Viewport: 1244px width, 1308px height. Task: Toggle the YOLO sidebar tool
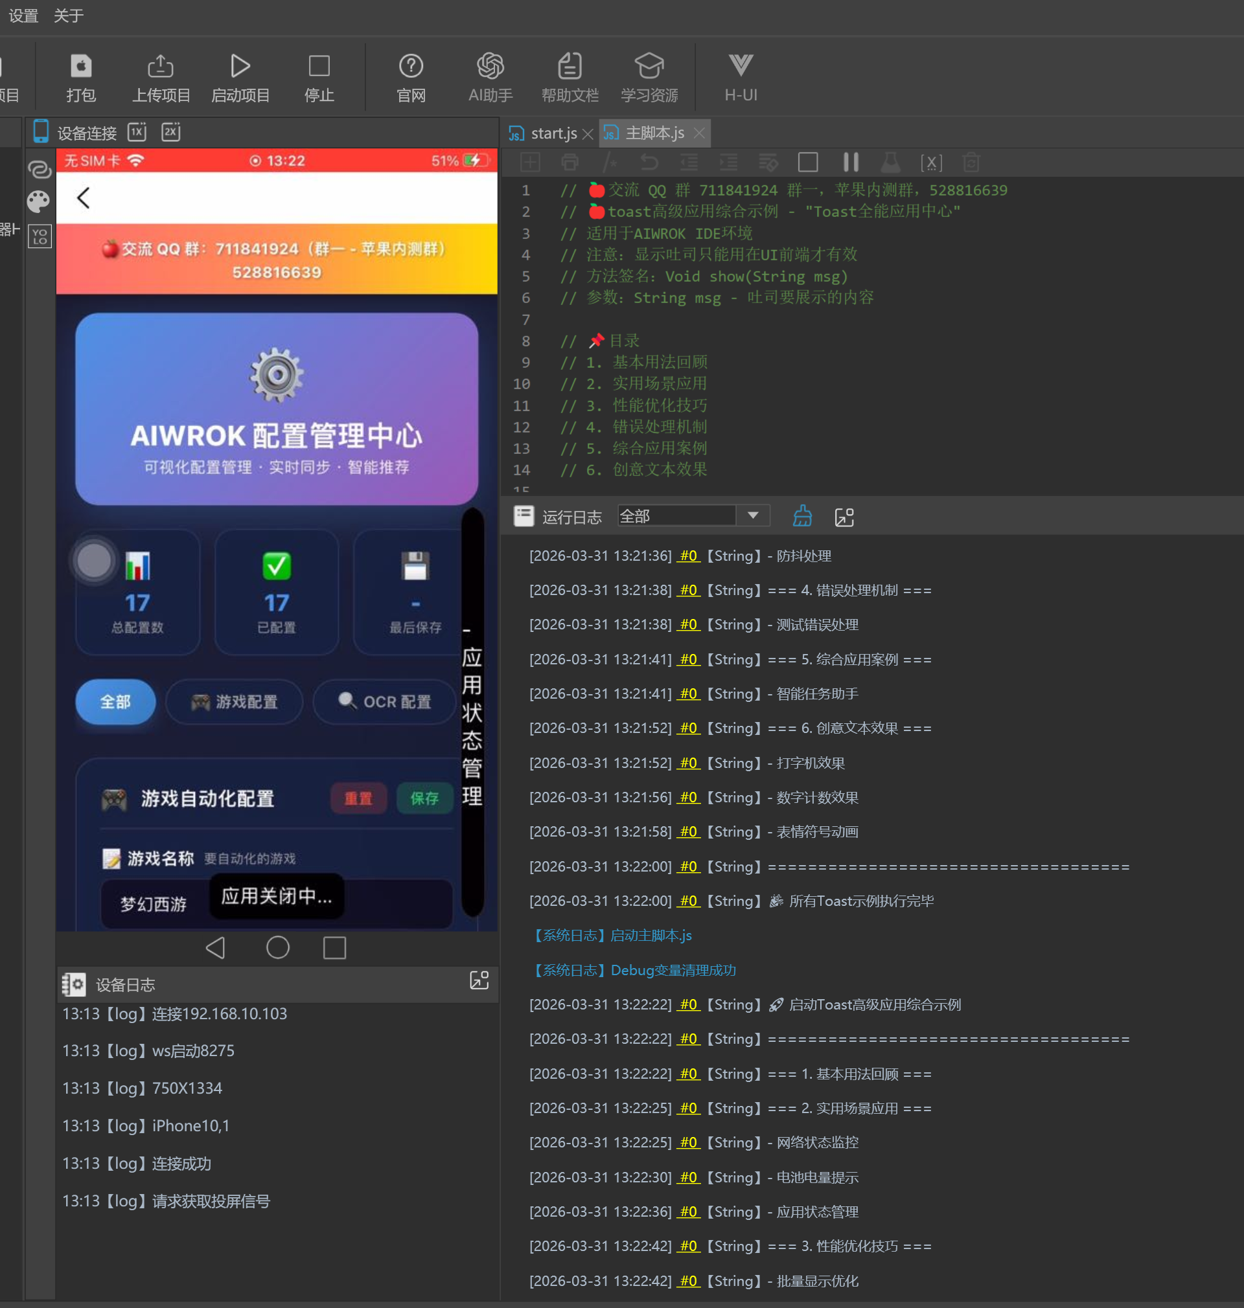(x=39, y=236)
